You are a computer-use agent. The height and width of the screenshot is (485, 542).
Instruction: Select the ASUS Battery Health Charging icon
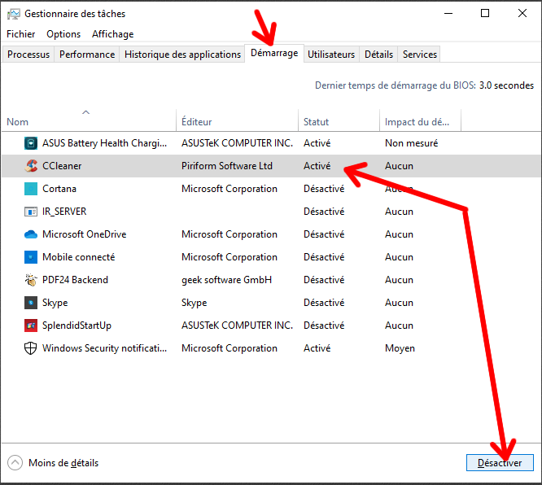point(31,143)
